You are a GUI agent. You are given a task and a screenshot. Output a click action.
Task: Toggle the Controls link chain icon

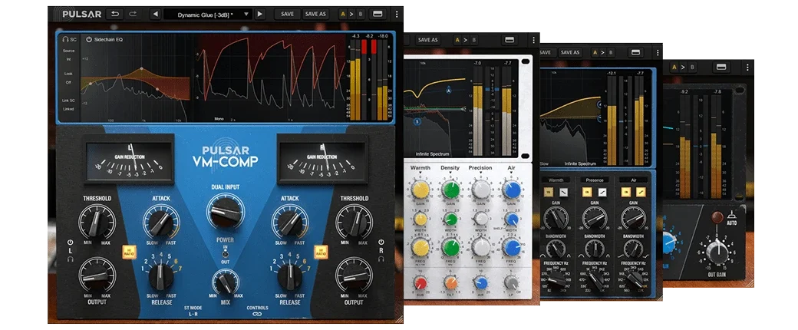pos(257,314)
